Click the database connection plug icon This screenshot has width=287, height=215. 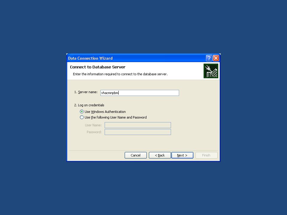point(211,71)
